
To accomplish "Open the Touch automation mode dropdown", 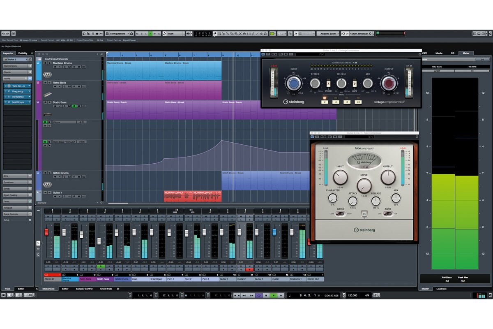I will 176,33.
